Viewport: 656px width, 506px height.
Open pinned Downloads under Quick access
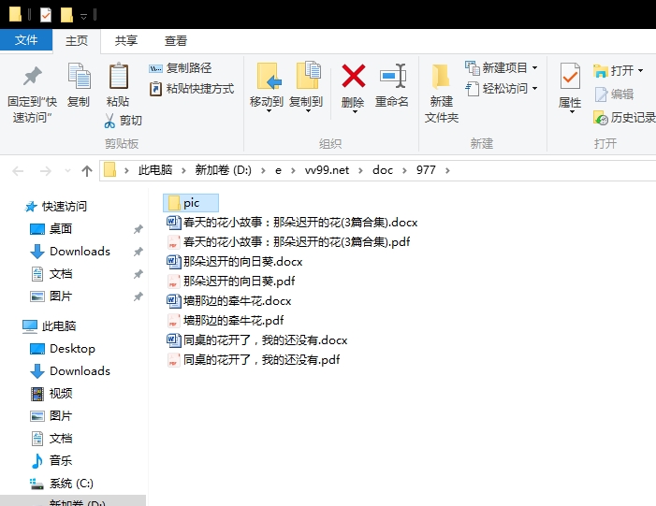click(70, 252)
